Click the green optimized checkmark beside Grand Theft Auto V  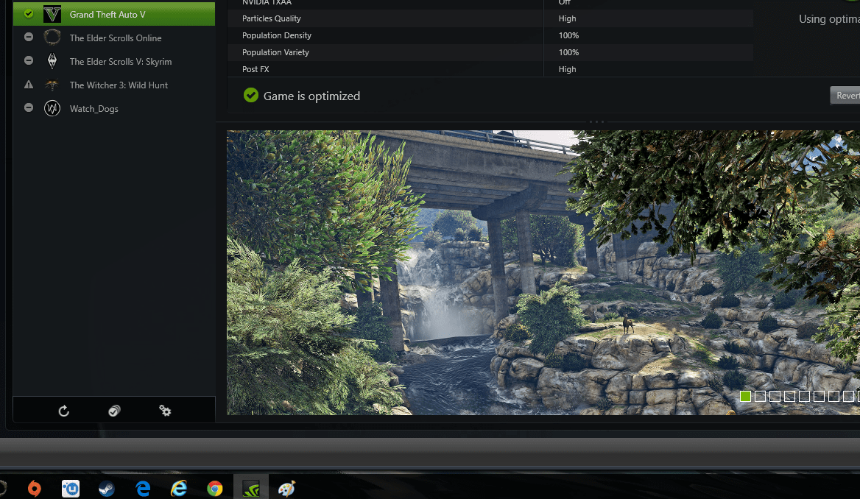[29, 14]
